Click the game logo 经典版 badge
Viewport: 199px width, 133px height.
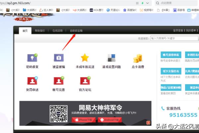24,19
